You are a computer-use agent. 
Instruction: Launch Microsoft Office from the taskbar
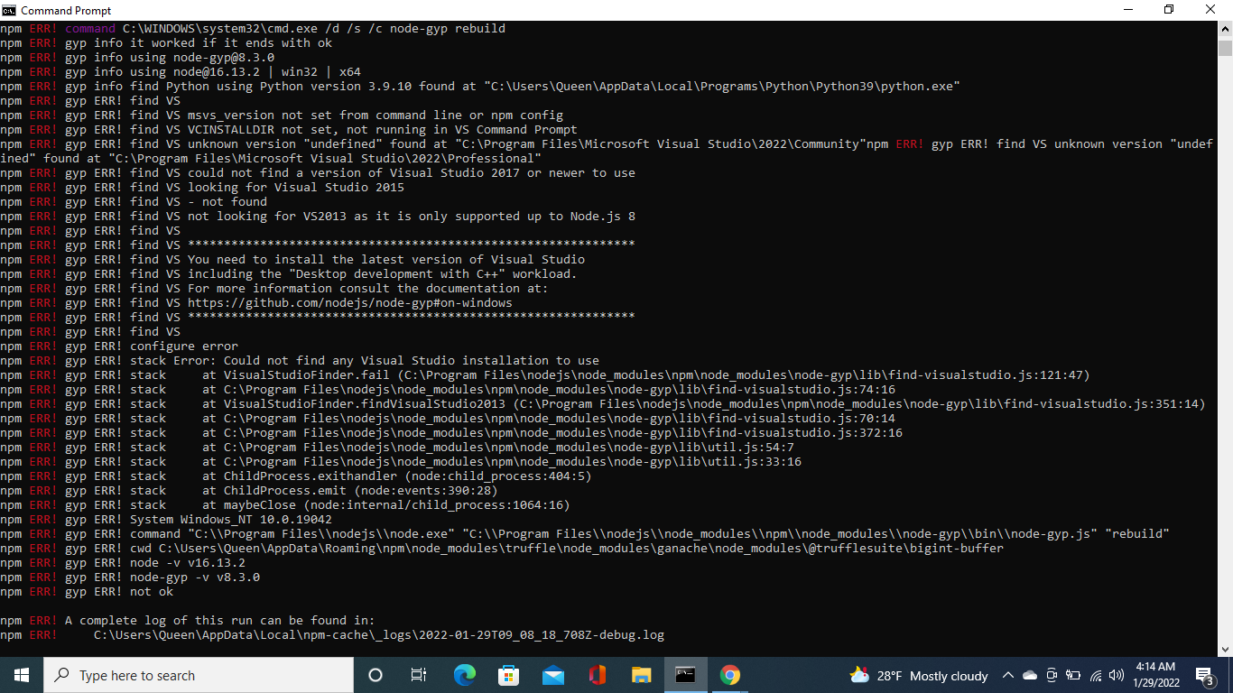coord(597,675)
